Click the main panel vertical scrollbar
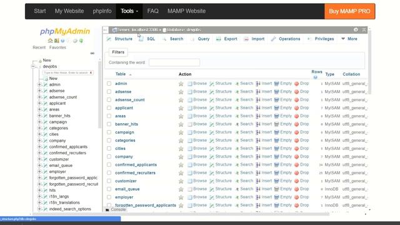This screenshot has width=400, height=225. click(369, 62)
